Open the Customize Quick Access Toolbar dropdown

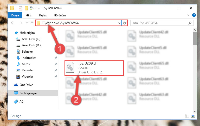point(39,9)
